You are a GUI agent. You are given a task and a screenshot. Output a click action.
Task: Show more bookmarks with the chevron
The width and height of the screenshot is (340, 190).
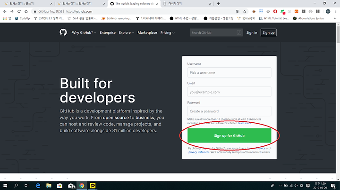click(x=335, y=18)
